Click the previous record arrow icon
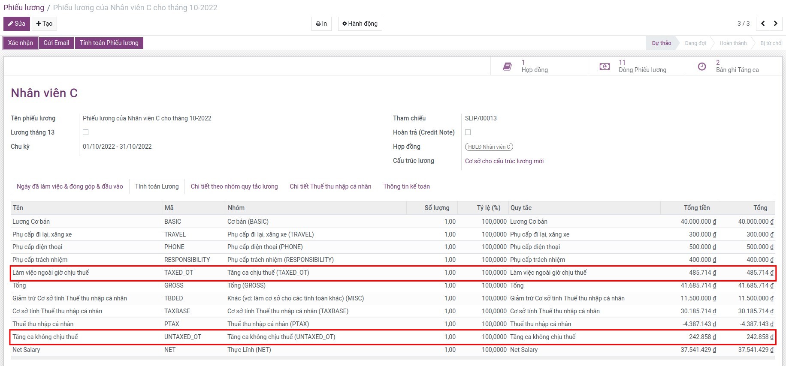 coord(763,24)
